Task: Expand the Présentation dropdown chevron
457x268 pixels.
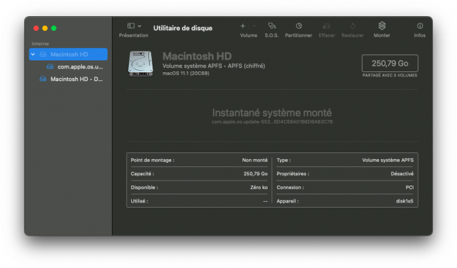Action: [139, 27]
